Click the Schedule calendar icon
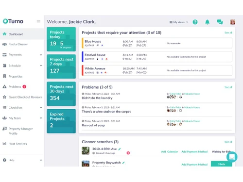 (4, 66)
